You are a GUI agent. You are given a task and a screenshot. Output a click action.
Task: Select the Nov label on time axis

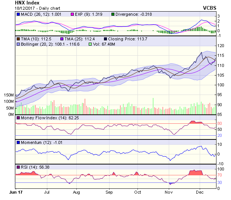(x=169, y=192)
